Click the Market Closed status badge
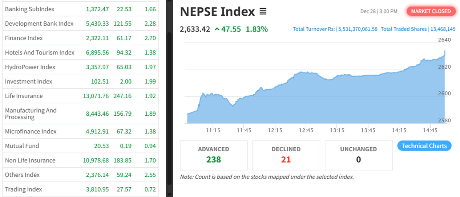The height and width of the screenshot is (197, 460). pos(431,11)
